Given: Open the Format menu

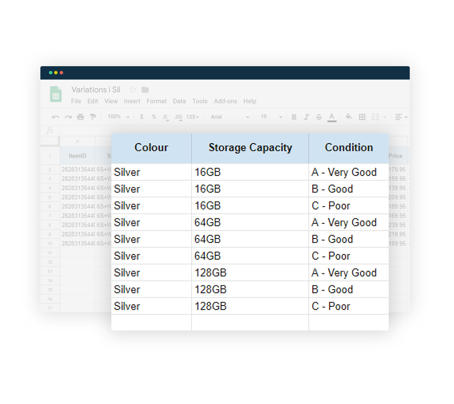Looking at the screenshot, I should [157, 101].
